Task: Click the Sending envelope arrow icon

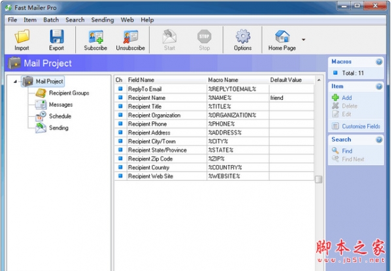Action: [41, 127]
